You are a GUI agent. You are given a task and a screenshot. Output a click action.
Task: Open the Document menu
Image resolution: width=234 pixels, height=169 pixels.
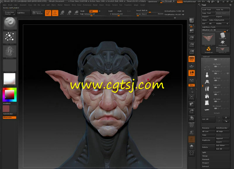point(23,5)
